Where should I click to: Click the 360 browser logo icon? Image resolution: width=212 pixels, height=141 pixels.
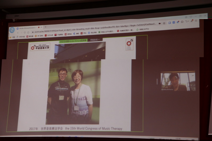[x=12, y=30]
